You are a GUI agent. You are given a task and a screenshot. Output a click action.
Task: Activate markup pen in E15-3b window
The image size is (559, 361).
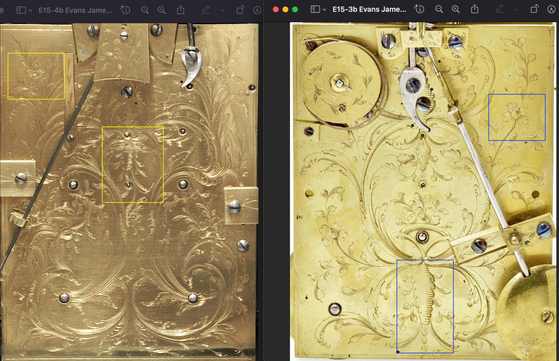(x=500, y=9)
